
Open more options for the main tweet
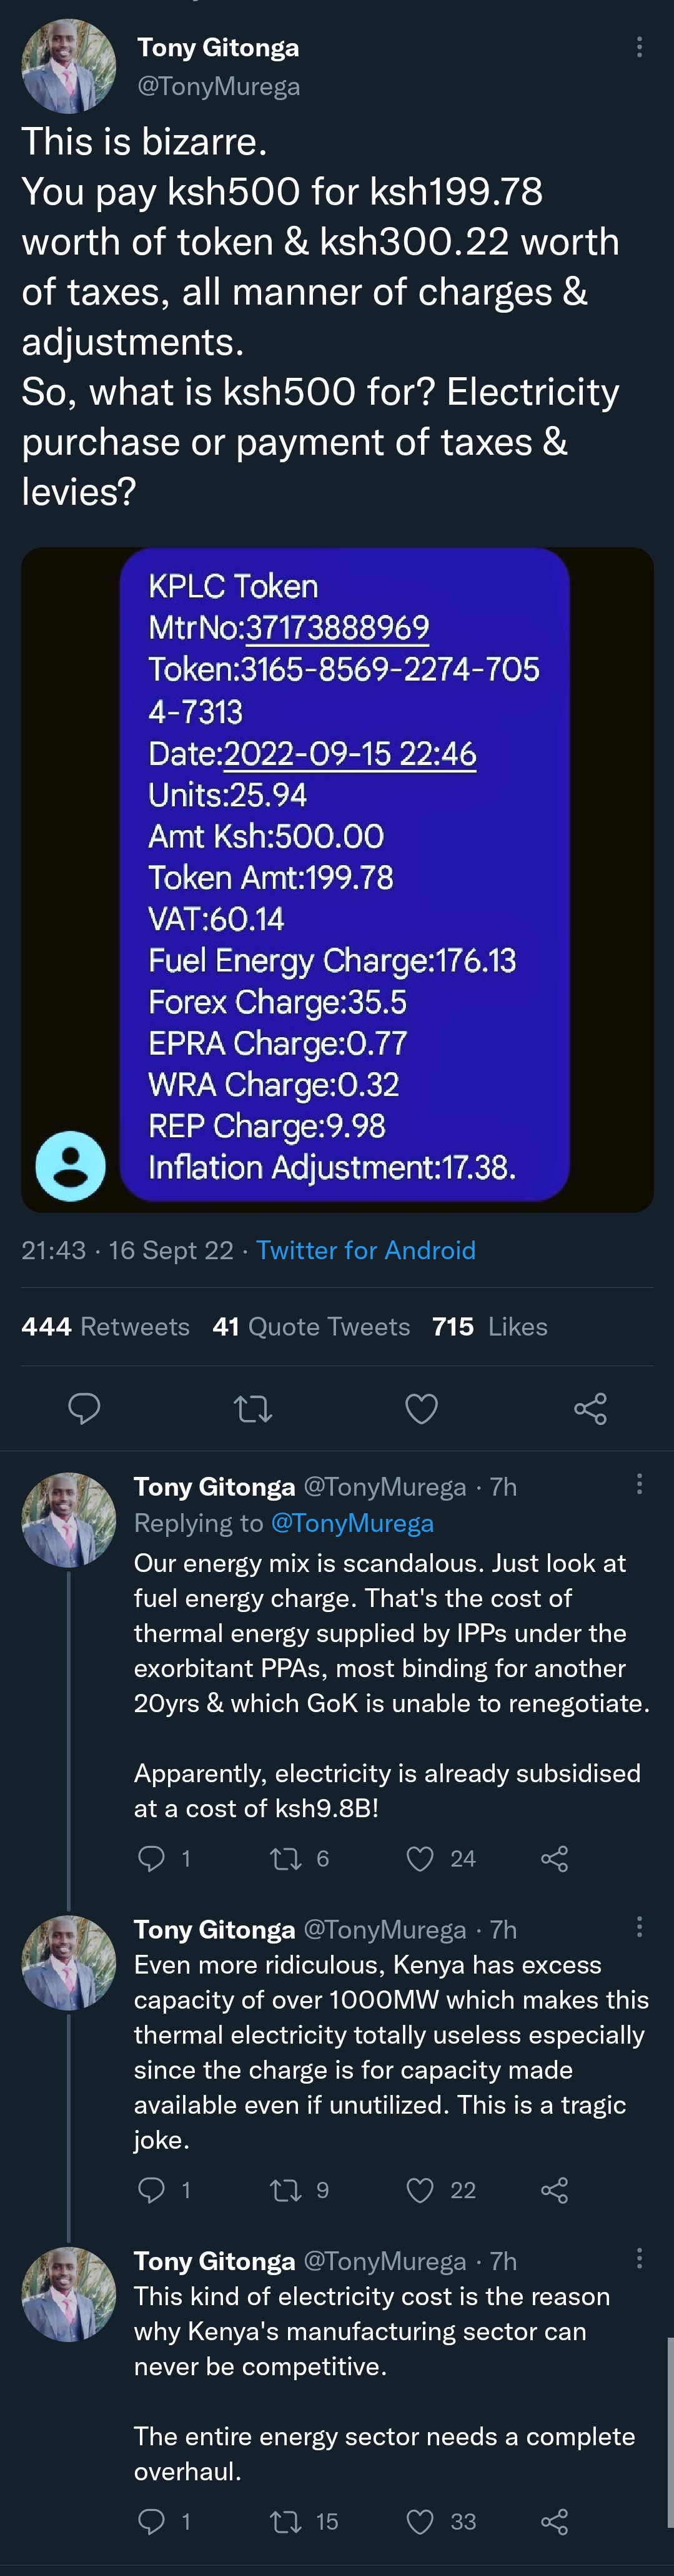639,47
